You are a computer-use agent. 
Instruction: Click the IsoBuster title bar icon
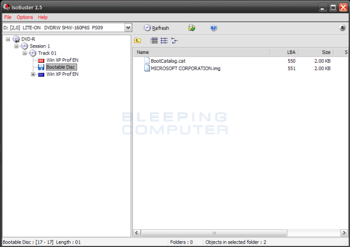6,7
